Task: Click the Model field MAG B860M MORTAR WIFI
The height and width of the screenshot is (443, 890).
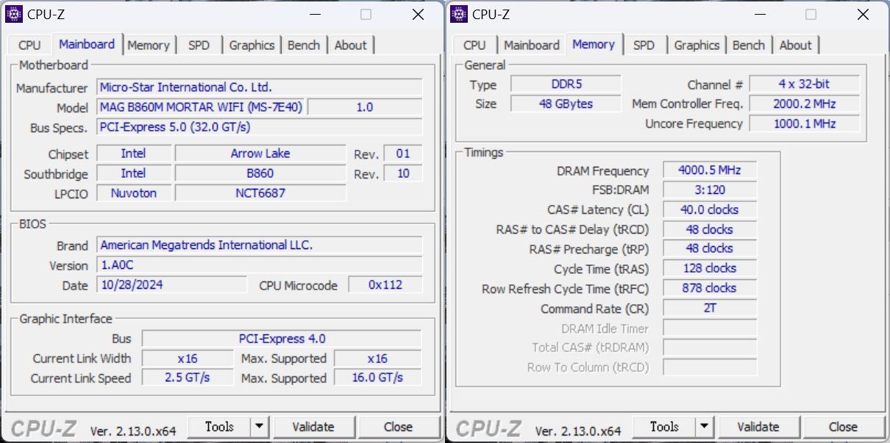Action: click(x=201, y=107)
